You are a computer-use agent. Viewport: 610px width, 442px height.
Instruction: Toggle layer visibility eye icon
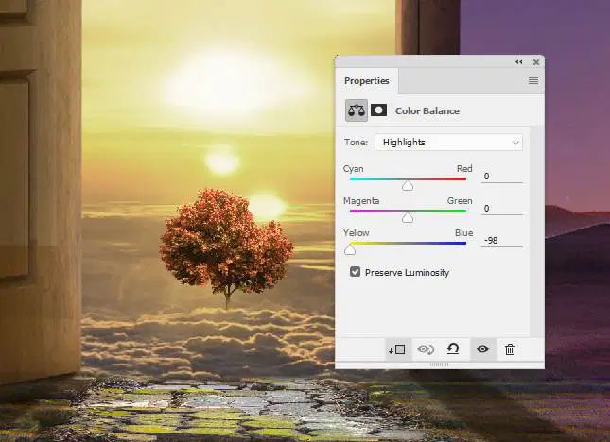coord(482,349)
